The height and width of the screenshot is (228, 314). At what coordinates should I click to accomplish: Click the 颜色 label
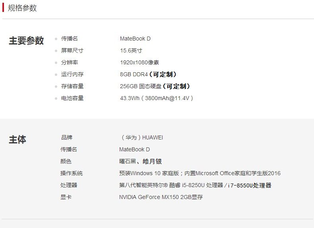coord(66,161)
